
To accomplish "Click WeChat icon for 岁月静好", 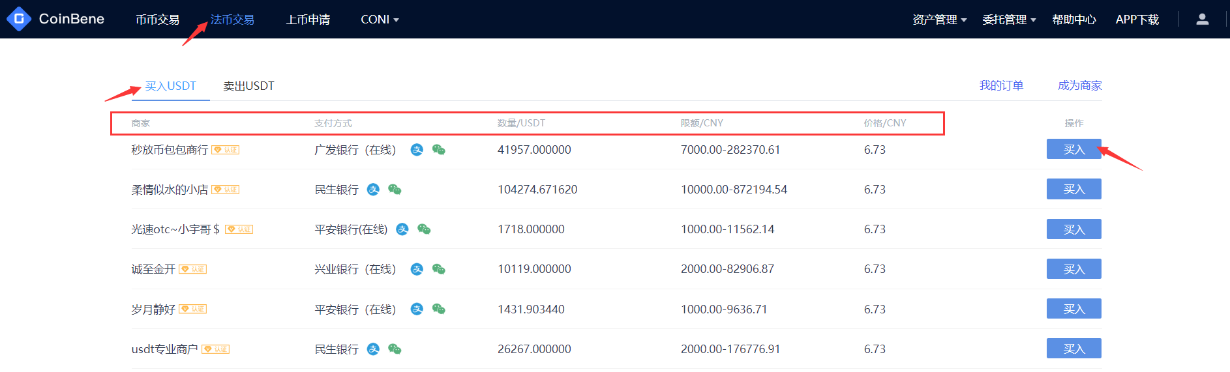I will (439, 309).
